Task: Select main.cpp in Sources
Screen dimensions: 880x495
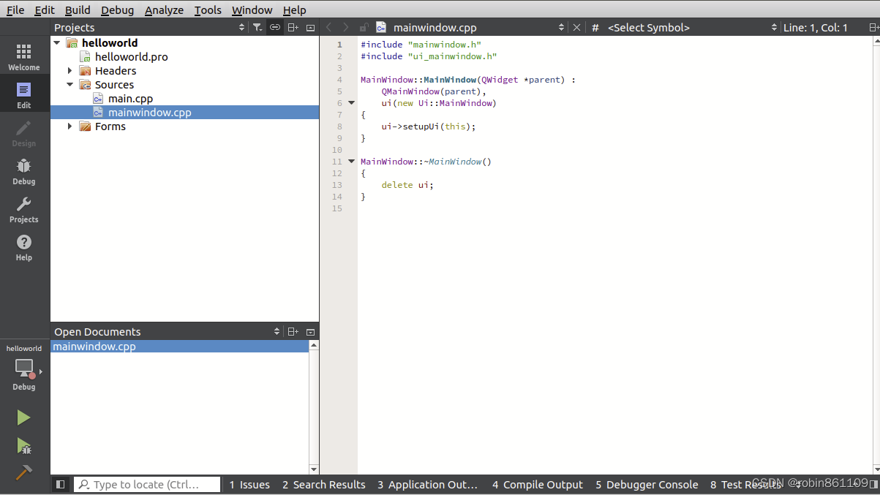Action: [x=130, y=99]
